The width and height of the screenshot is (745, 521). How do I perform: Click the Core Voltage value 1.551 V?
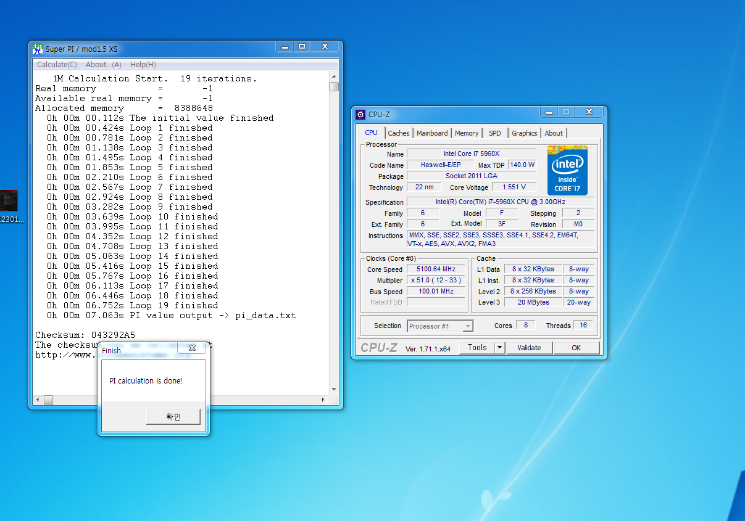tap(514, 187)
